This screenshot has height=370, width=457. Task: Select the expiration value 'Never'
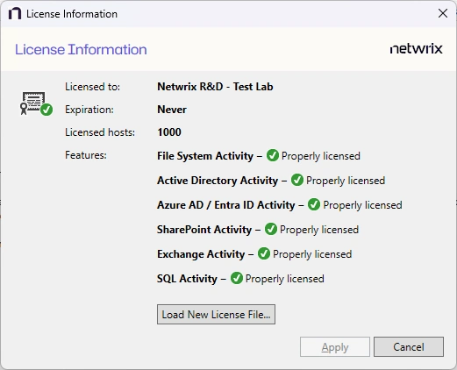pos(172,110)
